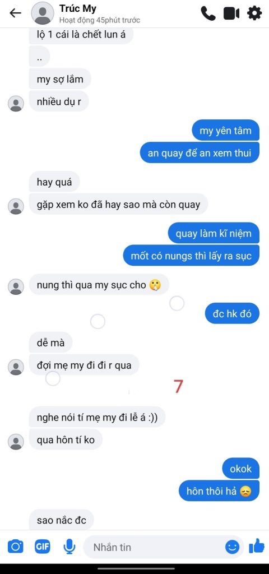Open Trúc My's profile picture

click(x=43, y=13)
